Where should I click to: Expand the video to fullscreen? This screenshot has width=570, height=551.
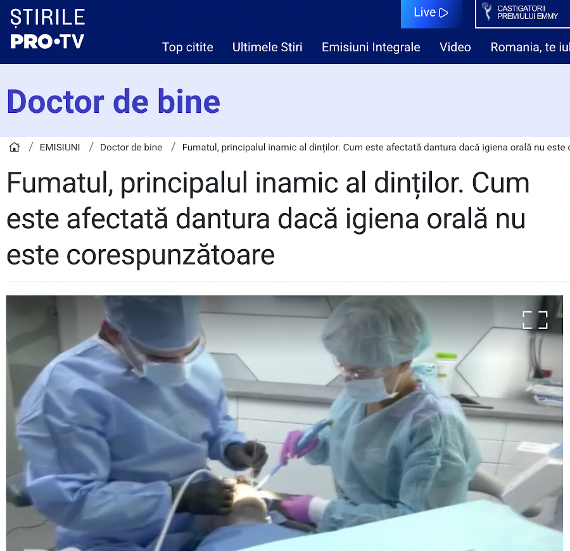(535, 320)
